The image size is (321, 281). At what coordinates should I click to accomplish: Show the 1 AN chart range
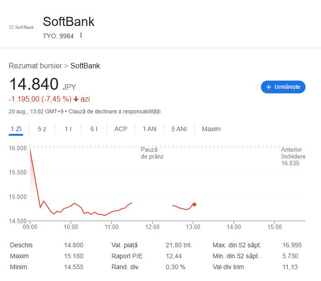click(149, 129)
